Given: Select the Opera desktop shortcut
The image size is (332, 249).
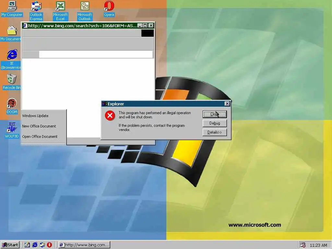Looking at the screenshot, I should (x=109, y=9).
